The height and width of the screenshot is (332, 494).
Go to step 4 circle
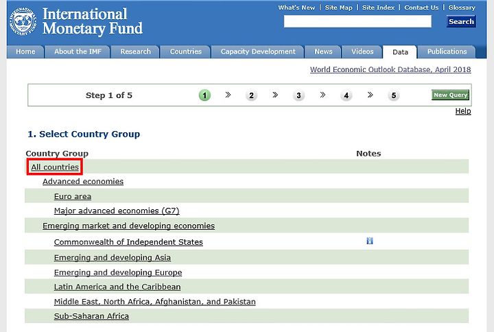[x=346, y=95]
